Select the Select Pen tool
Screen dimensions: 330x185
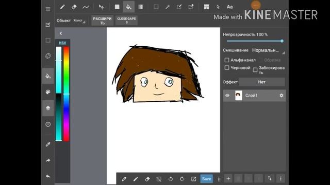point(179,7)
